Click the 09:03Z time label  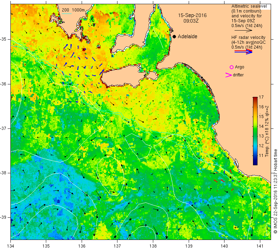point(191,21)
